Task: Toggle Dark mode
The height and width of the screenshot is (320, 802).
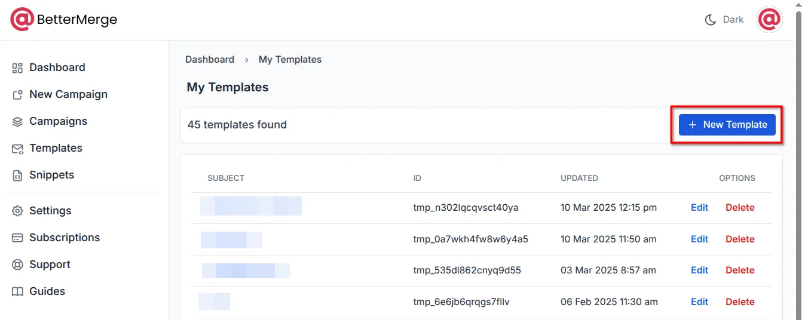Action: pos(724,20)
